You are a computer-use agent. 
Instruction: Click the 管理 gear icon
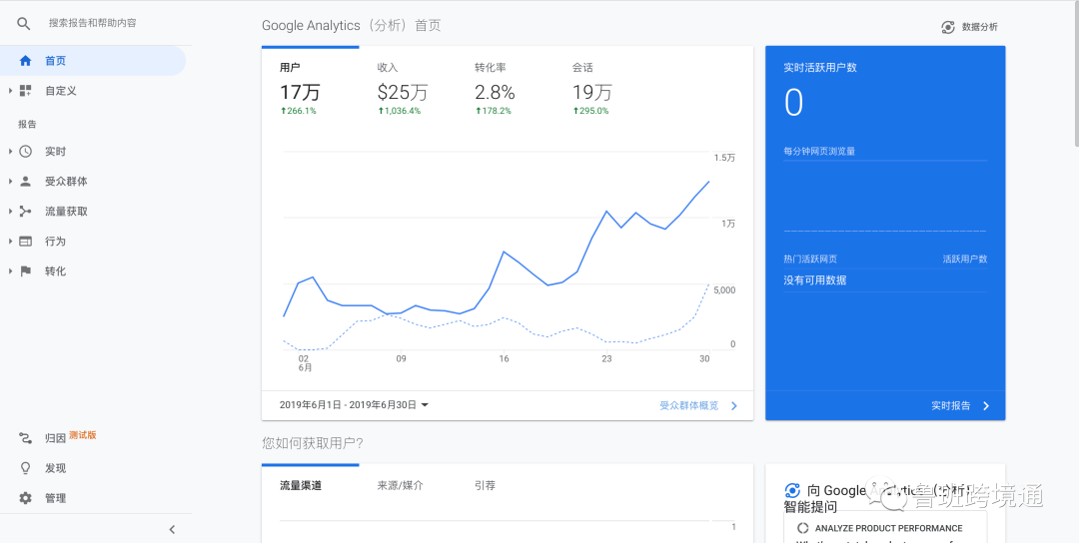click(x=25, y=498)
